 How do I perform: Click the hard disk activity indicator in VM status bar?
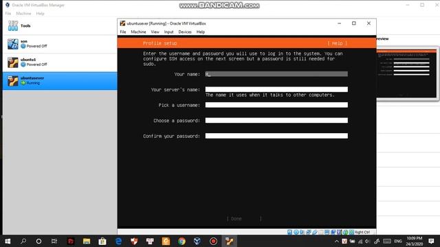pos(290,232)
